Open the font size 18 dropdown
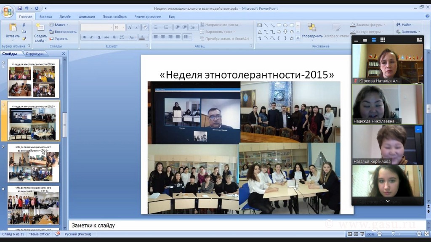Screen dimensions: 431x242 coord(123,27)
